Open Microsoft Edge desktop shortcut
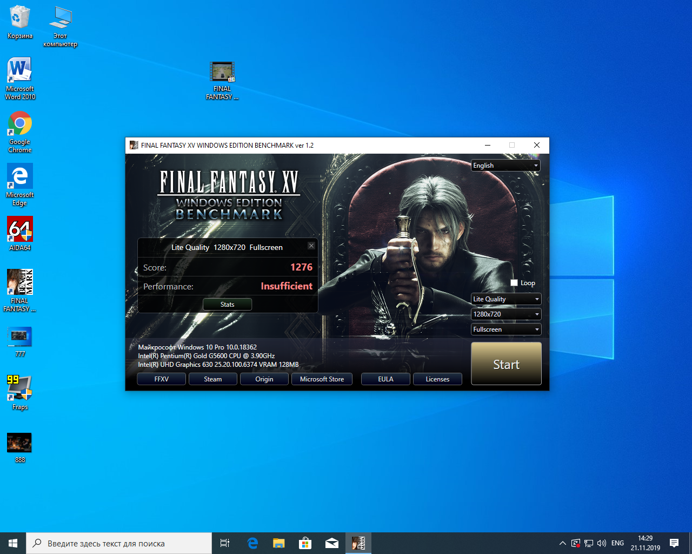This screenshot has width=692, height=554. [x=20, y=185]
